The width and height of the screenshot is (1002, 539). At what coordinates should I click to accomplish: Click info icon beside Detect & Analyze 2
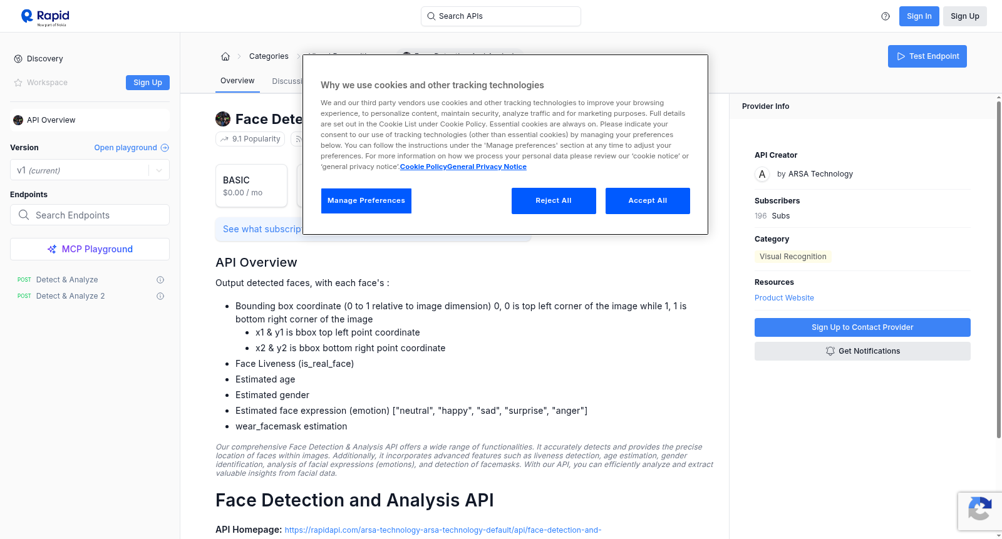[160, 296]
